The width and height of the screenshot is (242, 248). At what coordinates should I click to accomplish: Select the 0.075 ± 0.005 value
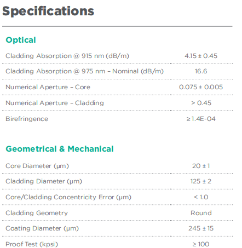pos(201,87)
